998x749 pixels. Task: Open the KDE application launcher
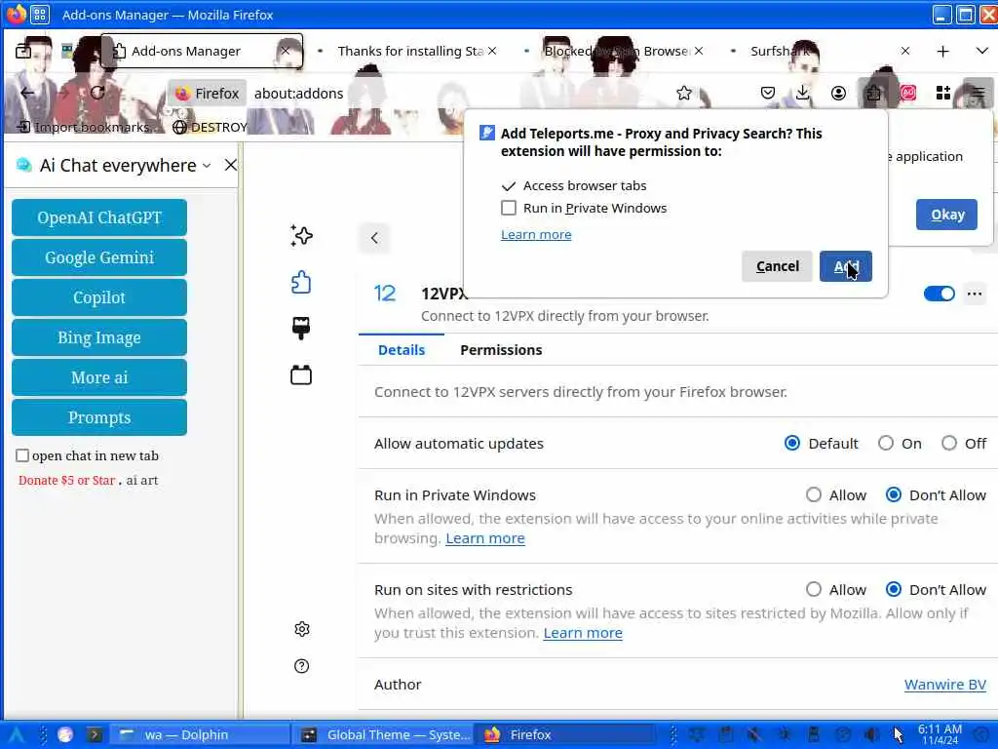16,735
